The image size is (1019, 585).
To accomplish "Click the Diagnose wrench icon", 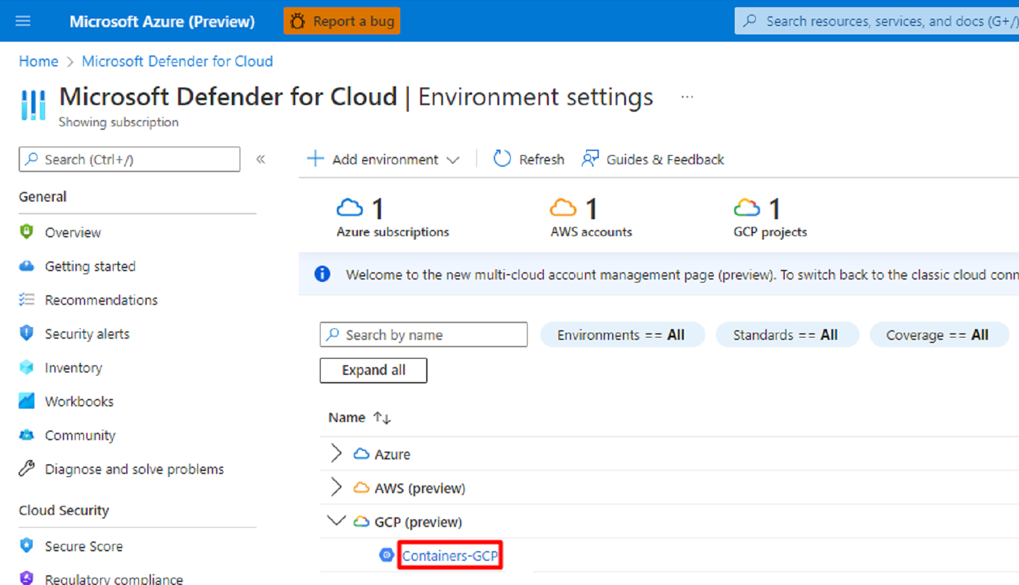I will (27, 468).
